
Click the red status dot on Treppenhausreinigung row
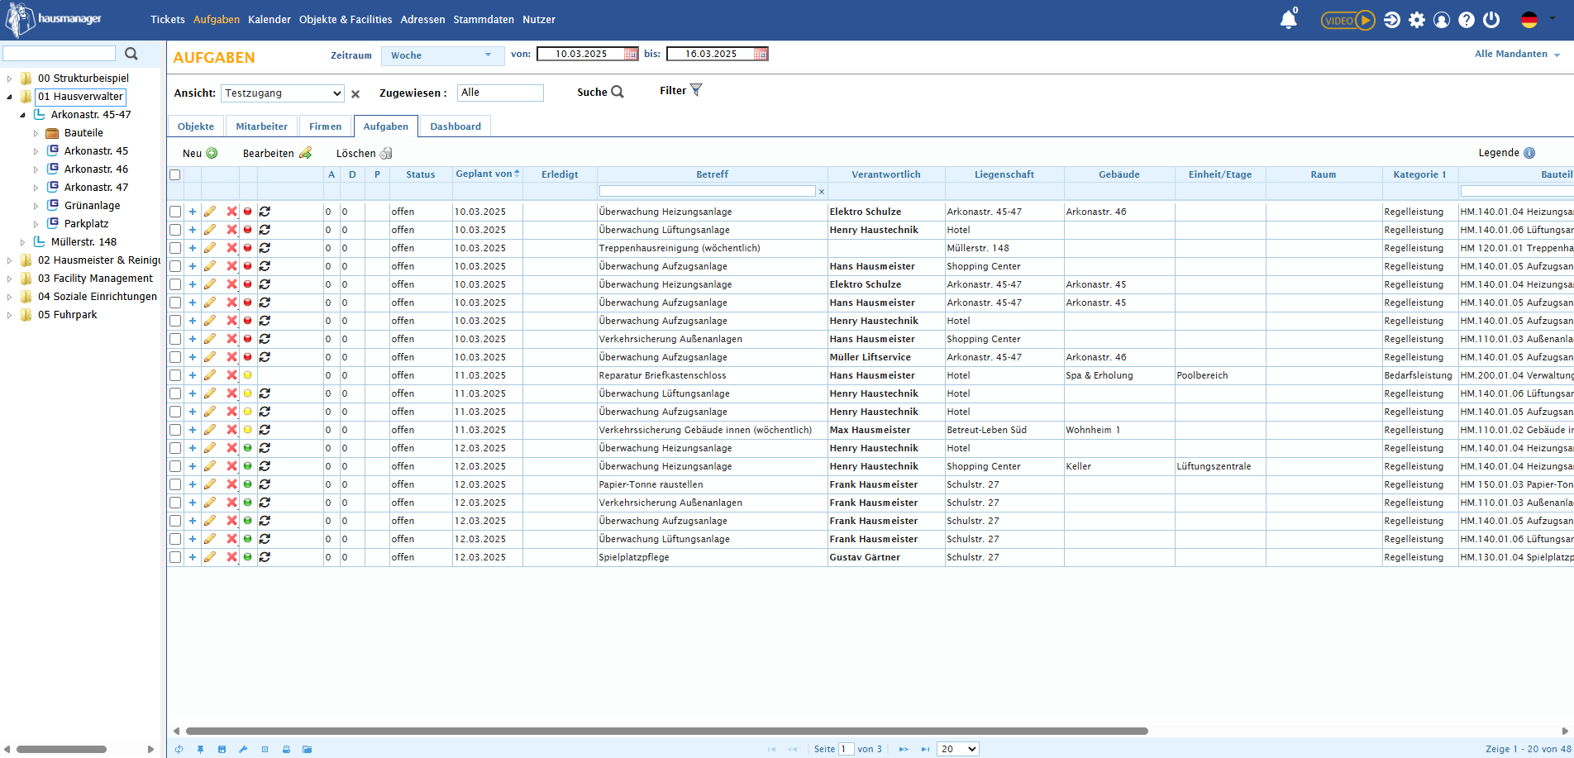[x=247, y=248]
